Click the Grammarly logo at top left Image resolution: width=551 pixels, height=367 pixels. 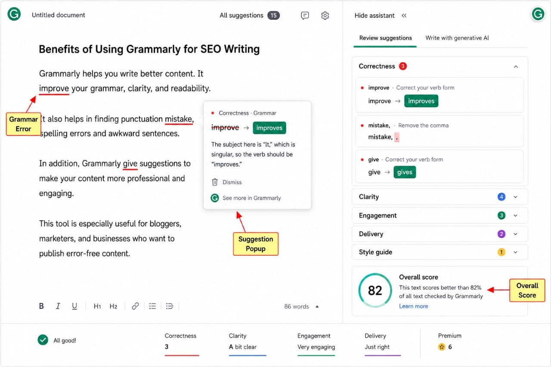14,15
